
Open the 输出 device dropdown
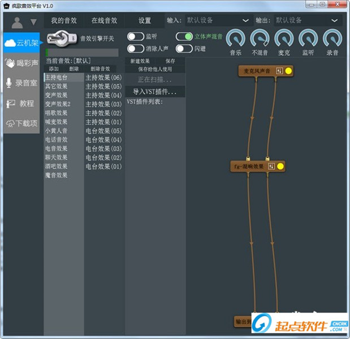(x=308, y=20)
